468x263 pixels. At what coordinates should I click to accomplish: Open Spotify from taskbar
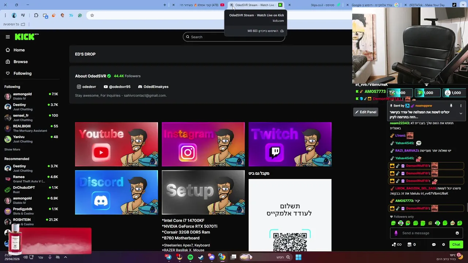[x=190, y=258]
